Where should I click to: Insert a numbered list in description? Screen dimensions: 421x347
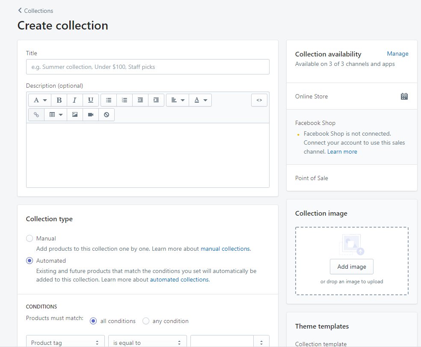click(x=125, y=100)
